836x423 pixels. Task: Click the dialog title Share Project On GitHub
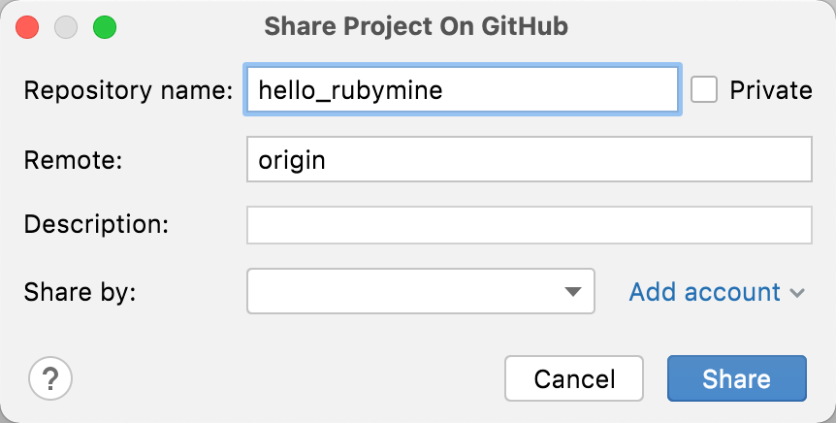coord(416,27)
